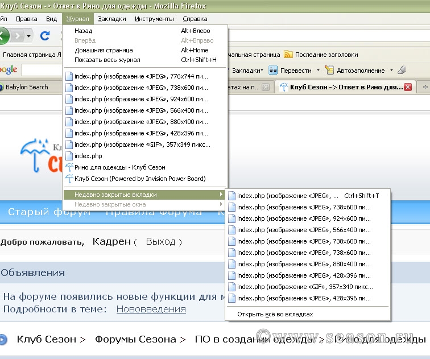The image size is (430, 359).
Task: Open a new tab with plus button
Action: tap(425, 87)
